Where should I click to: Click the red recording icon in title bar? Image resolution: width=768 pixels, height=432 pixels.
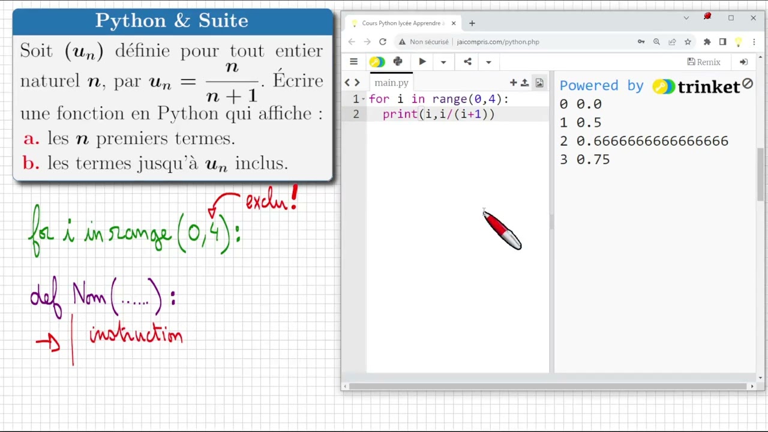(707, 17)
